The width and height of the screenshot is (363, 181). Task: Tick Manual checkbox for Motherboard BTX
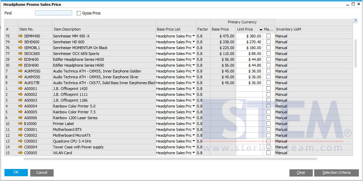point(268,129)
